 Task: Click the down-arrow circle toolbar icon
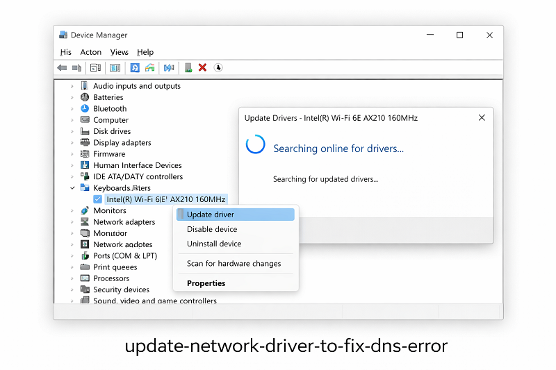click(218, 67)
